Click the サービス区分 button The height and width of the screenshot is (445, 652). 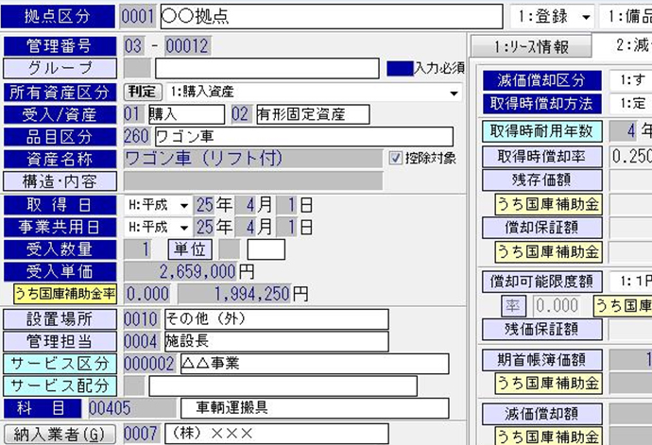click(60, 364)
